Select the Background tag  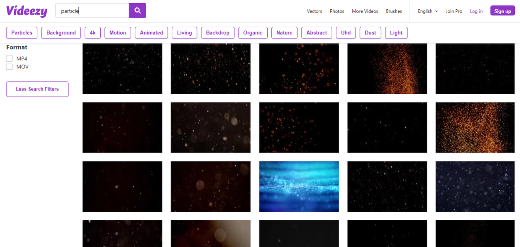(x=61, y=33)
